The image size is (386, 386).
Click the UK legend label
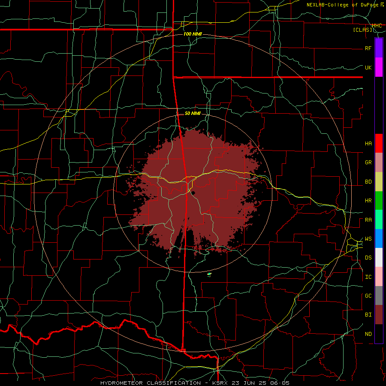tap(368, 67)
